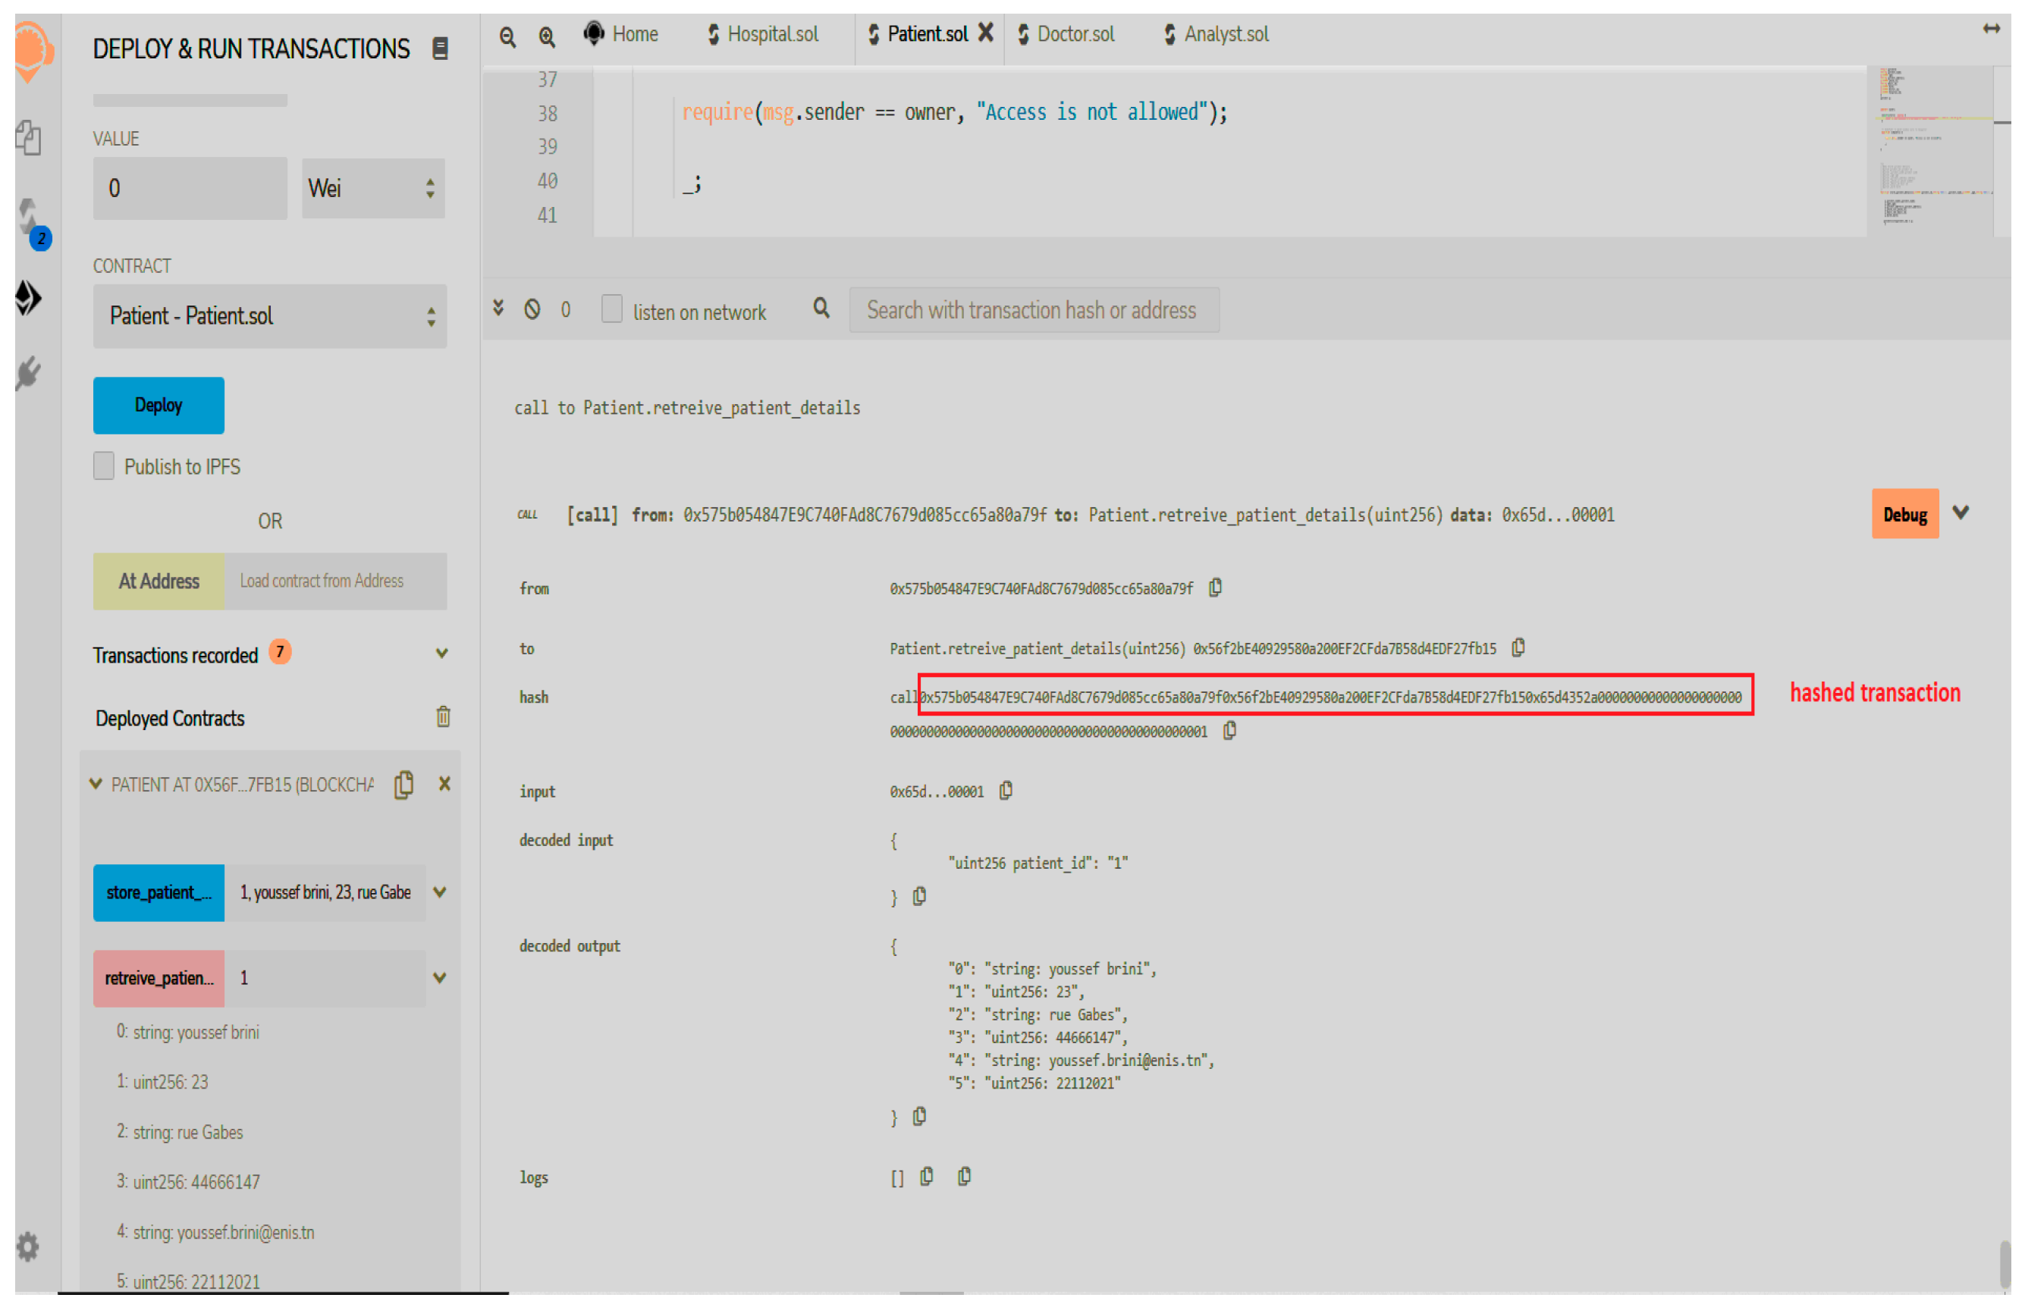
Task: Open the Settings gear icon
Action: [28, 1246]
